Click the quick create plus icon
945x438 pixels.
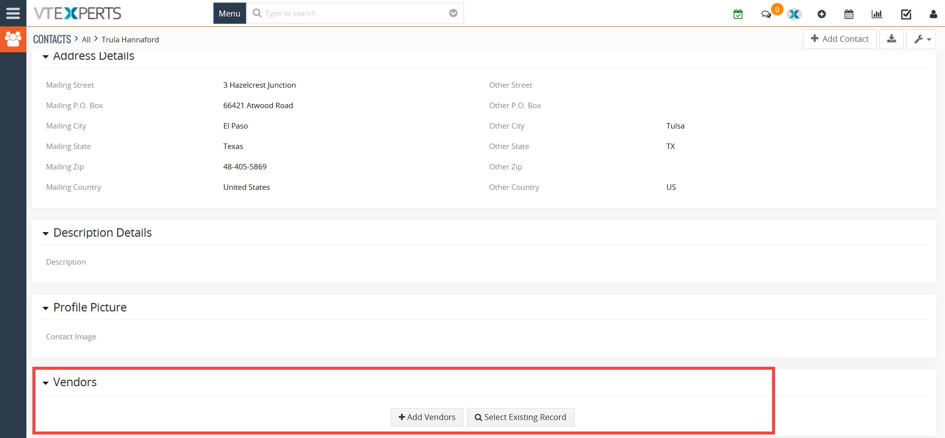[x=822, y=14]
